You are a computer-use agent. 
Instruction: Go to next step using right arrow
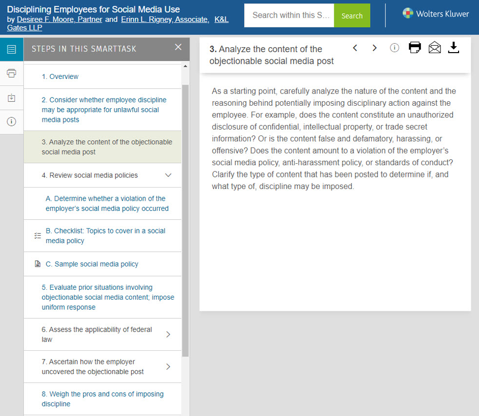pyautogui.click(x=374, y=48)
